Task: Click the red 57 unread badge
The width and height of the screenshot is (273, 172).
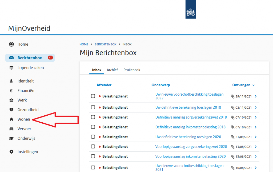Action: (x=50, y=58)
